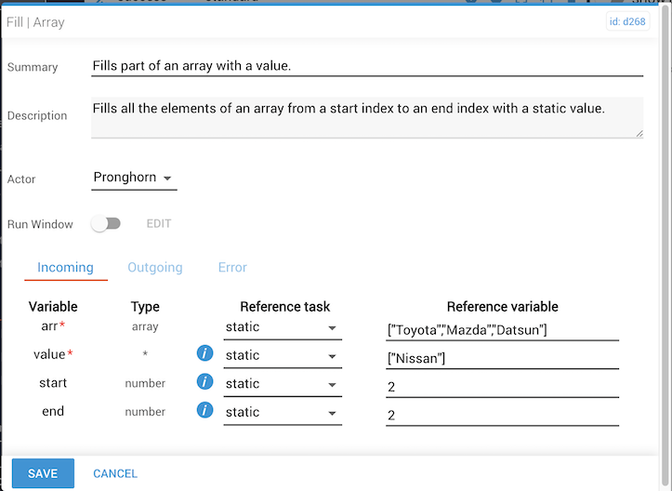Click the Run Window EDIT button
Screen dimensions: 672x491
[x=159, y=224]
